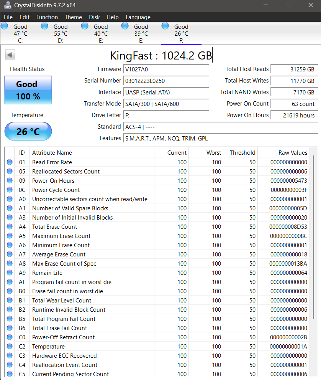This screenshot has width=321, height=380.
Task: Open the Help menu
Action: pyautogui.click(x=113, y=17)
